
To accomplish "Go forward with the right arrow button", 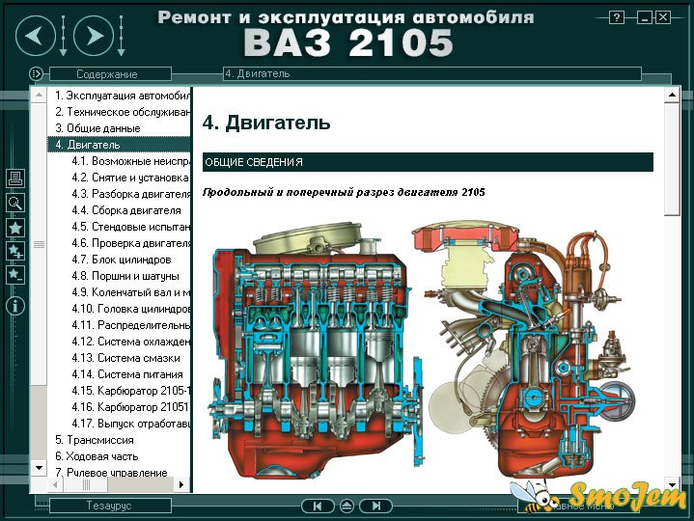I will coord(94,36).
